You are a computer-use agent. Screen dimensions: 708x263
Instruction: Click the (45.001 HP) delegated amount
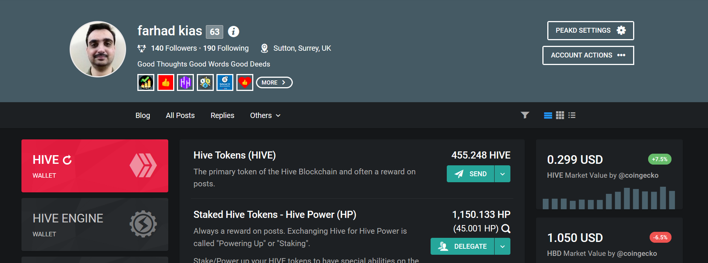pyautogui.click(x=476, y=228)
